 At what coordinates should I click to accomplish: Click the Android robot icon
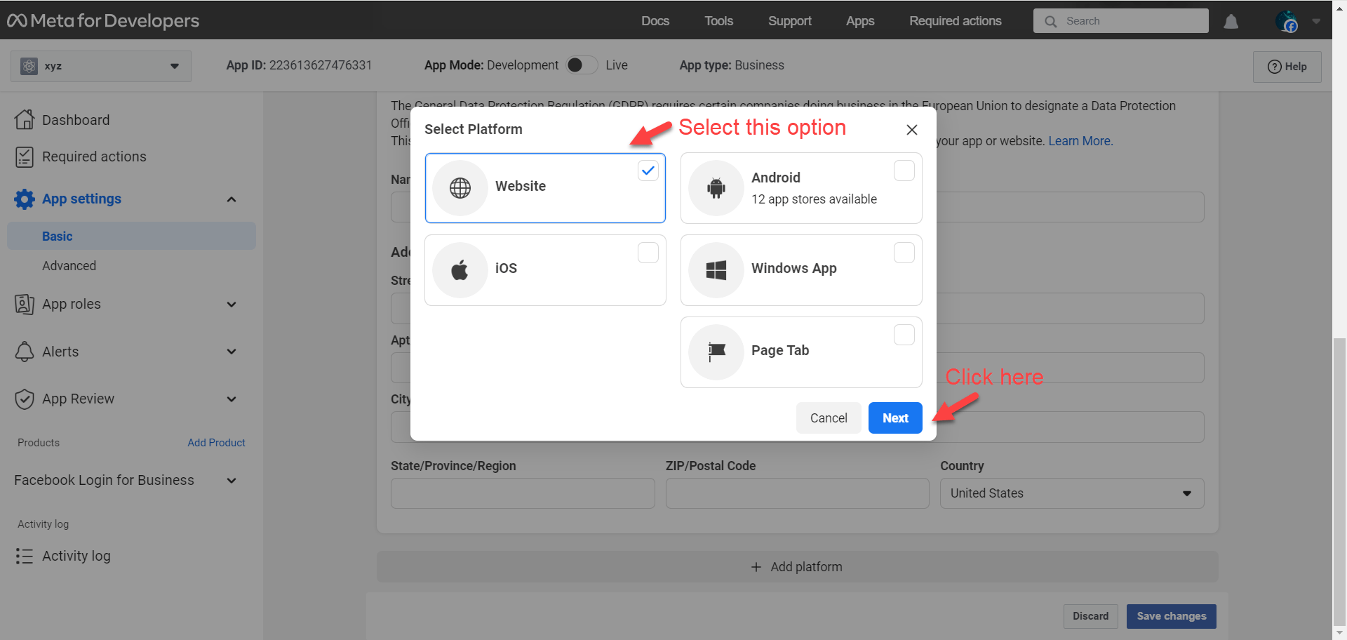tap(716, 188)
